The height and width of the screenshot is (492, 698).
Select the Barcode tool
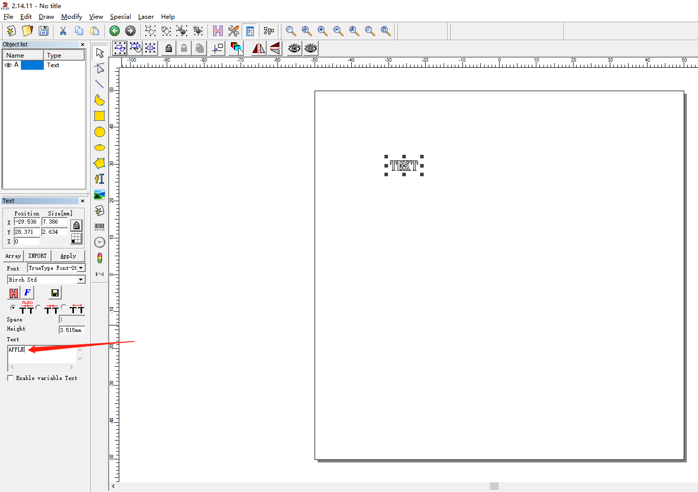pyautogui.click(x=99, y=227)
